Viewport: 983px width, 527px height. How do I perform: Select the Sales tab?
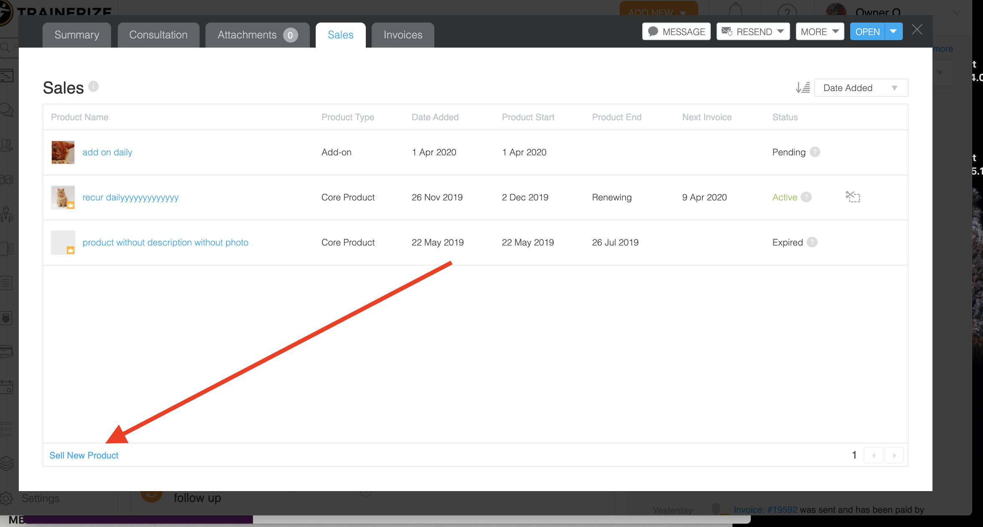point(340,35)
